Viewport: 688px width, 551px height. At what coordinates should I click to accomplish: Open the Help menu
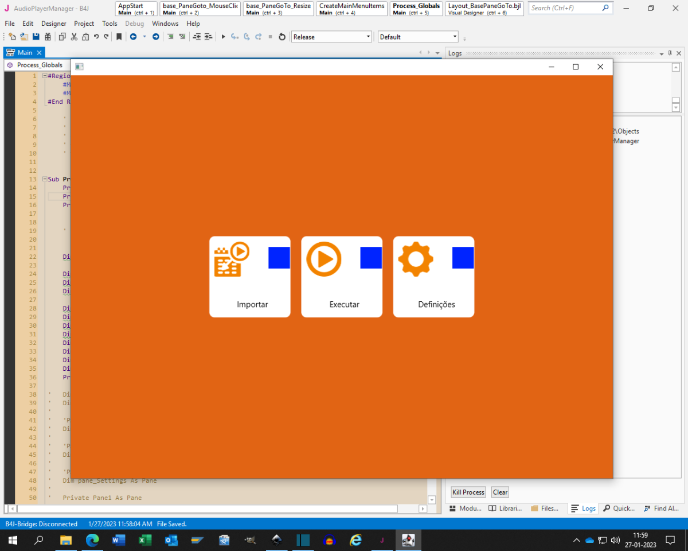193,24
